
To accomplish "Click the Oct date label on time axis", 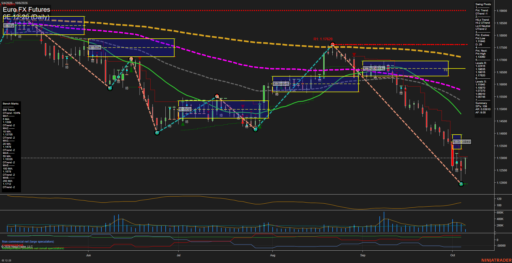I will coord(453,255).
